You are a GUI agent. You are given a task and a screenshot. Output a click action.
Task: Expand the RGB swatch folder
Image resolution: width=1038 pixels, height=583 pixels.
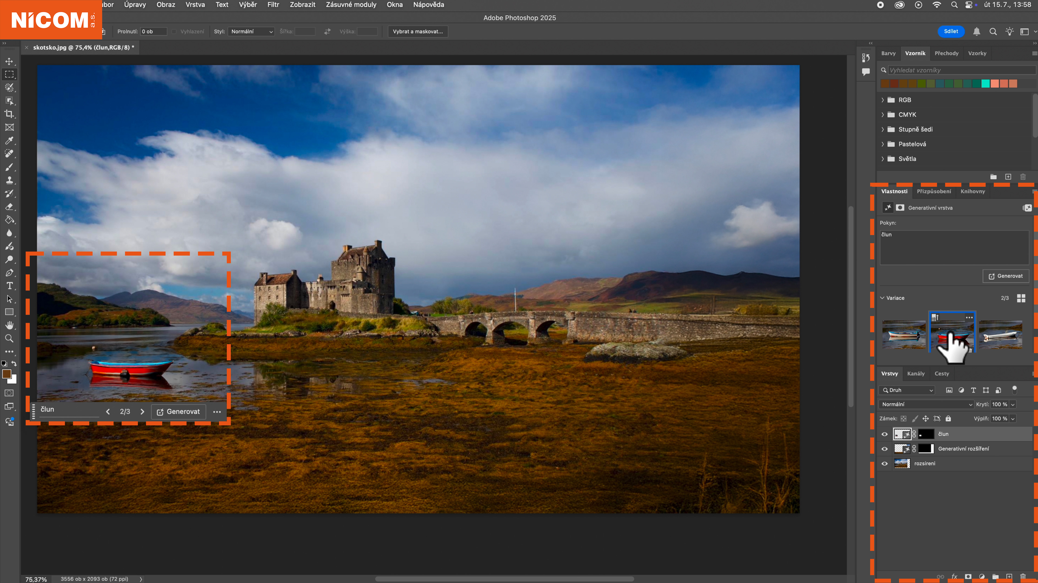click(x=883, y=100)
